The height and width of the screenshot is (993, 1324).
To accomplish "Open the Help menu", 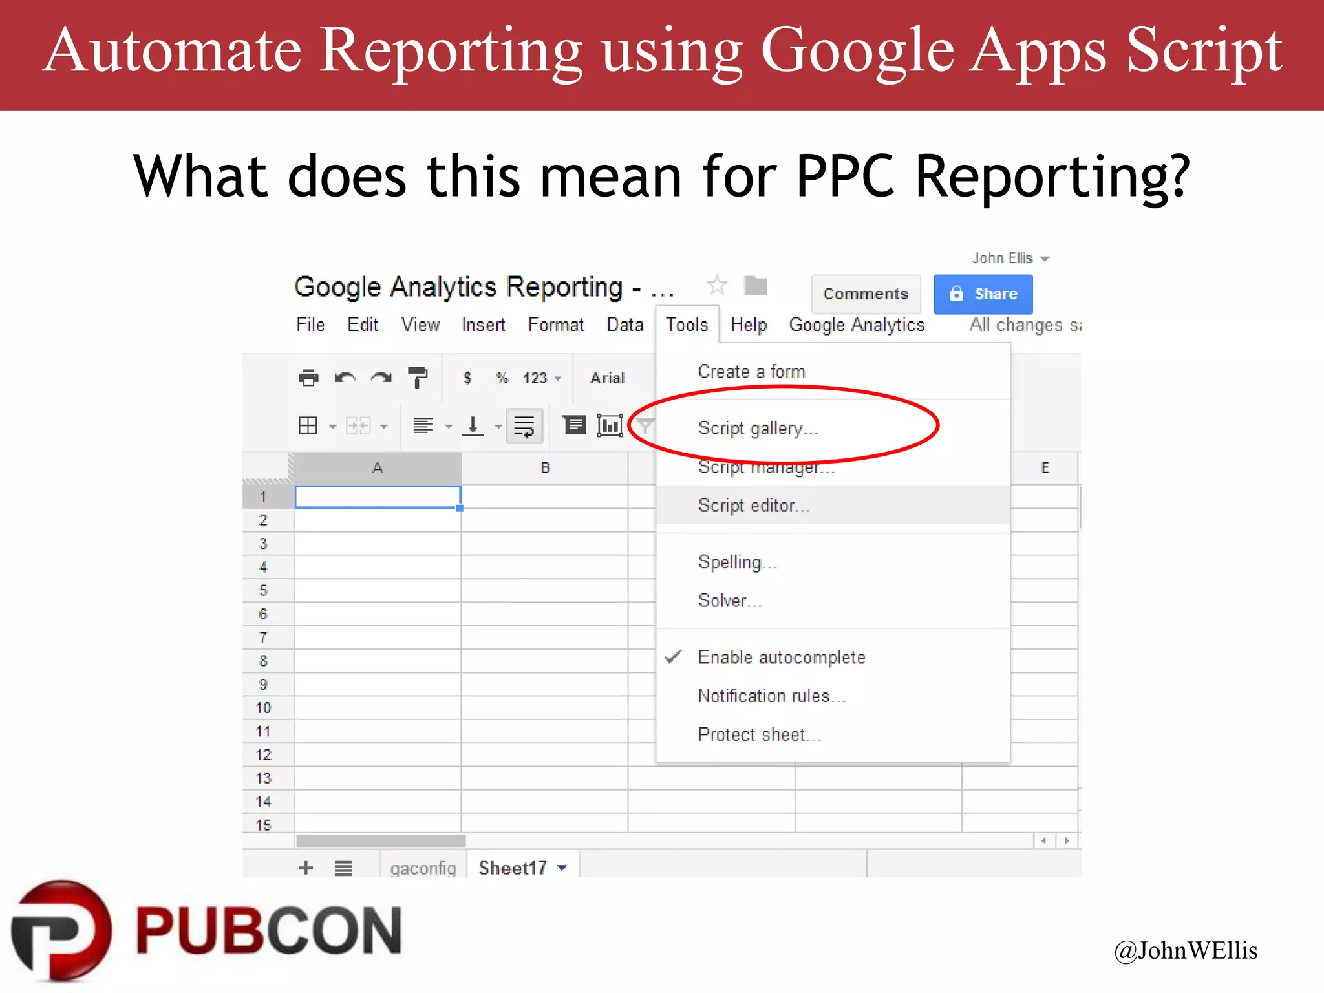I will (749, 325).
